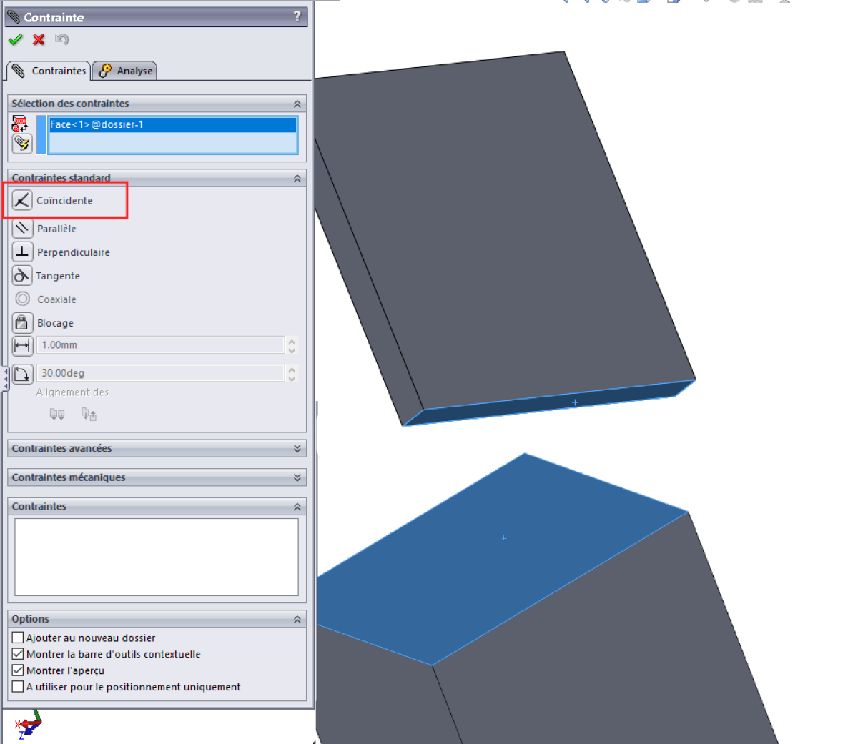Select the Coïncidente mate icon

(x=22, y=200)
